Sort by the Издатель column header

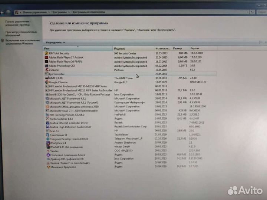point(133,49)
